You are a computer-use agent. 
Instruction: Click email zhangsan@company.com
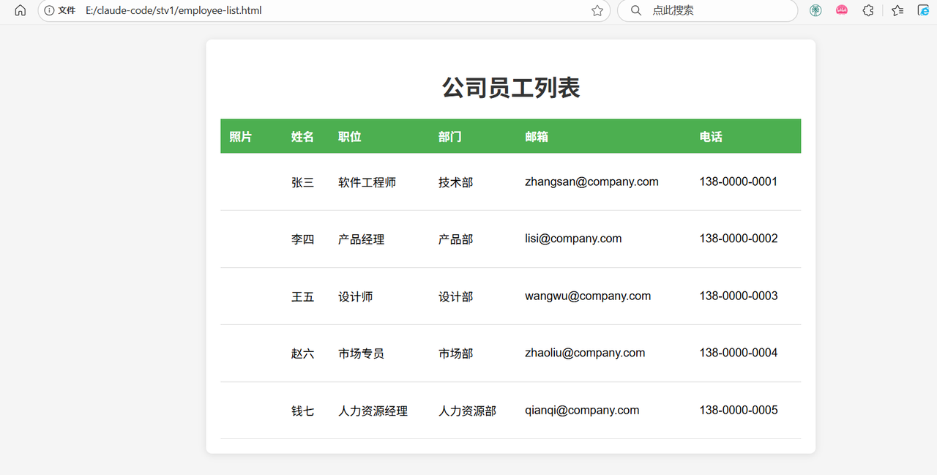591,182
